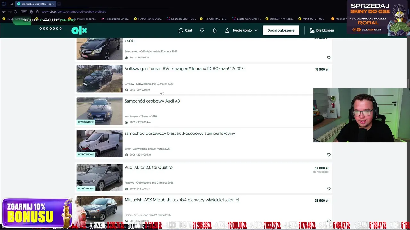The image size is (410, 230).
Task: Click mileage icon on blaszak van listing
Action: 126,155
